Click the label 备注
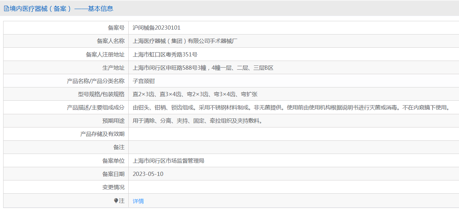This screenshot has height=209, width=459. pos(119,147)
